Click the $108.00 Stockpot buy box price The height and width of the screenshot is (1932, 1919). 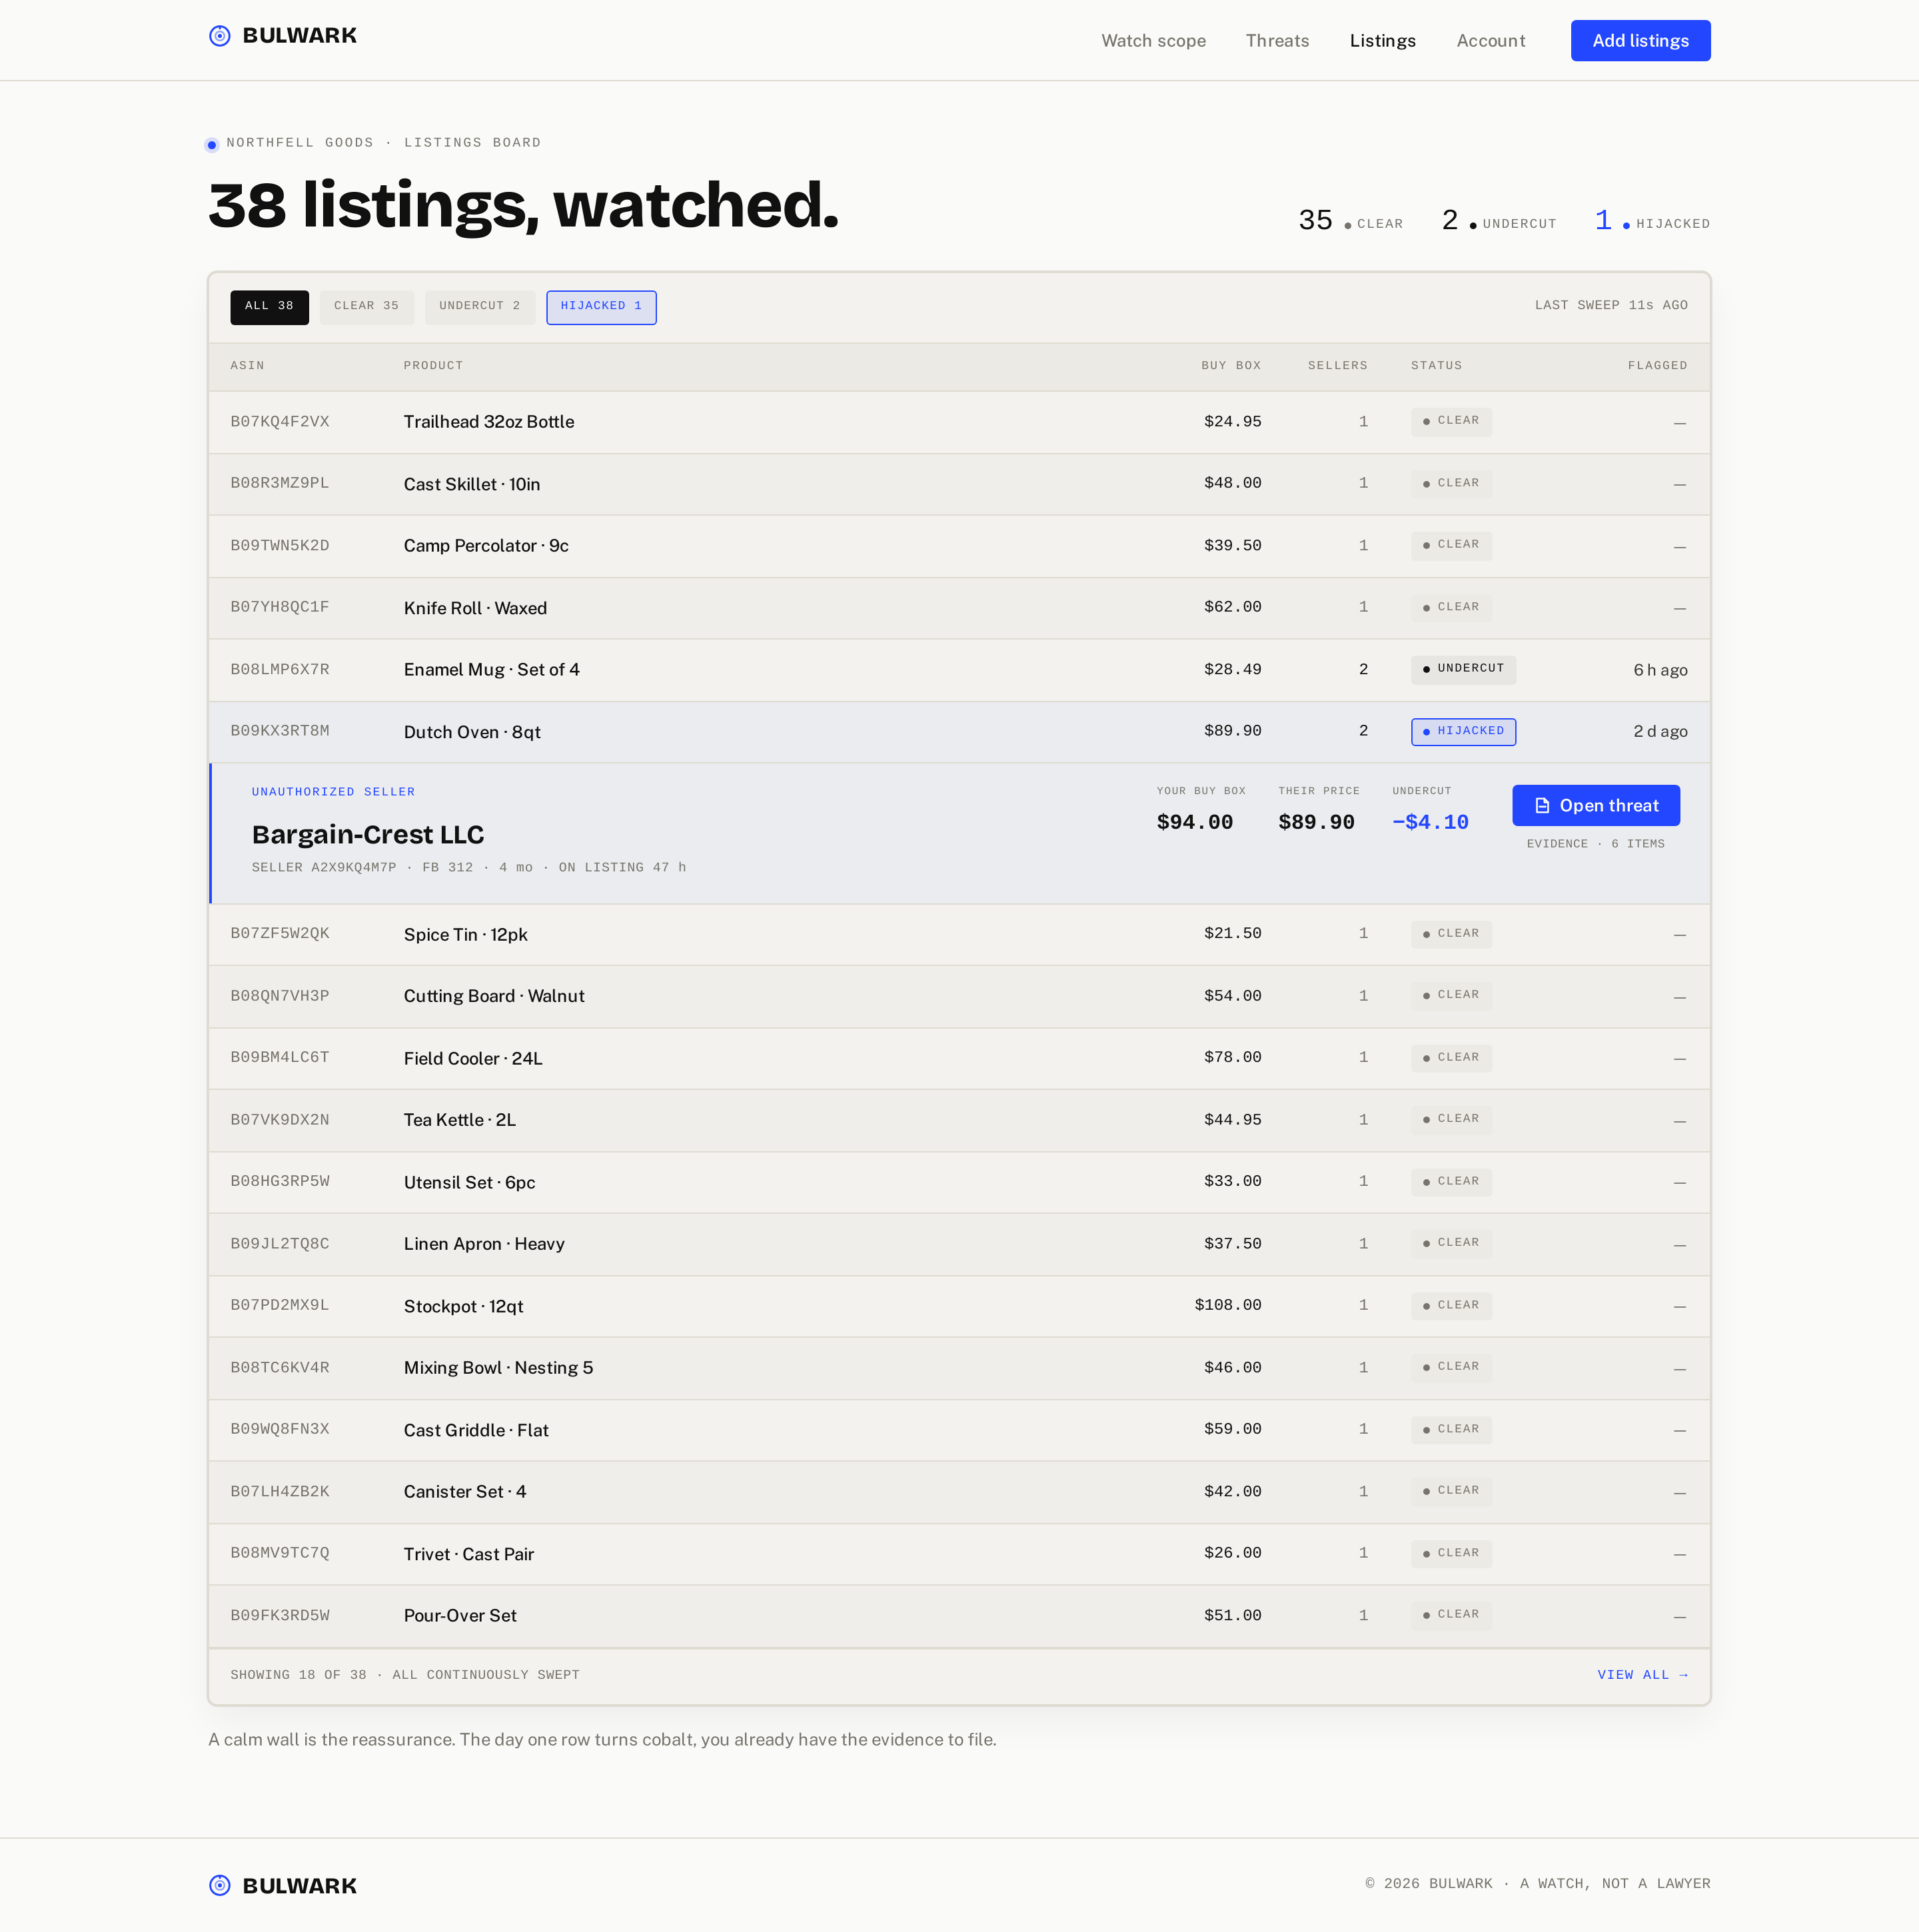1227,1305
